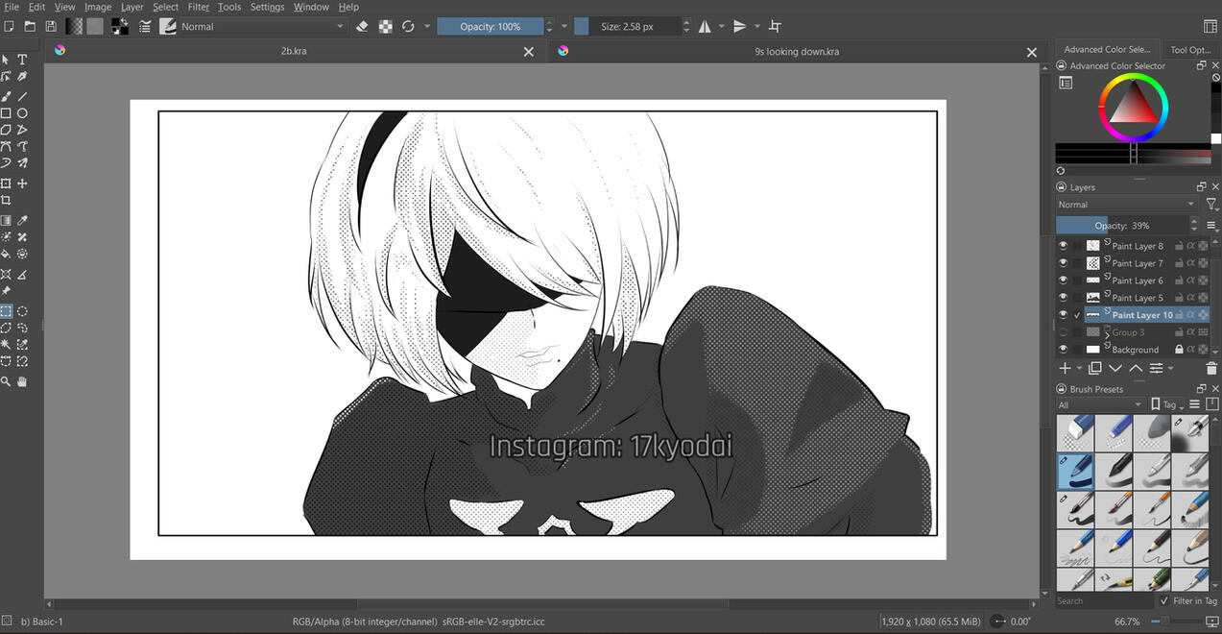The height and width of the screenshot is (634, 1222).
Task: Select the Freehand Brush tool
Action: click(6, 96)
